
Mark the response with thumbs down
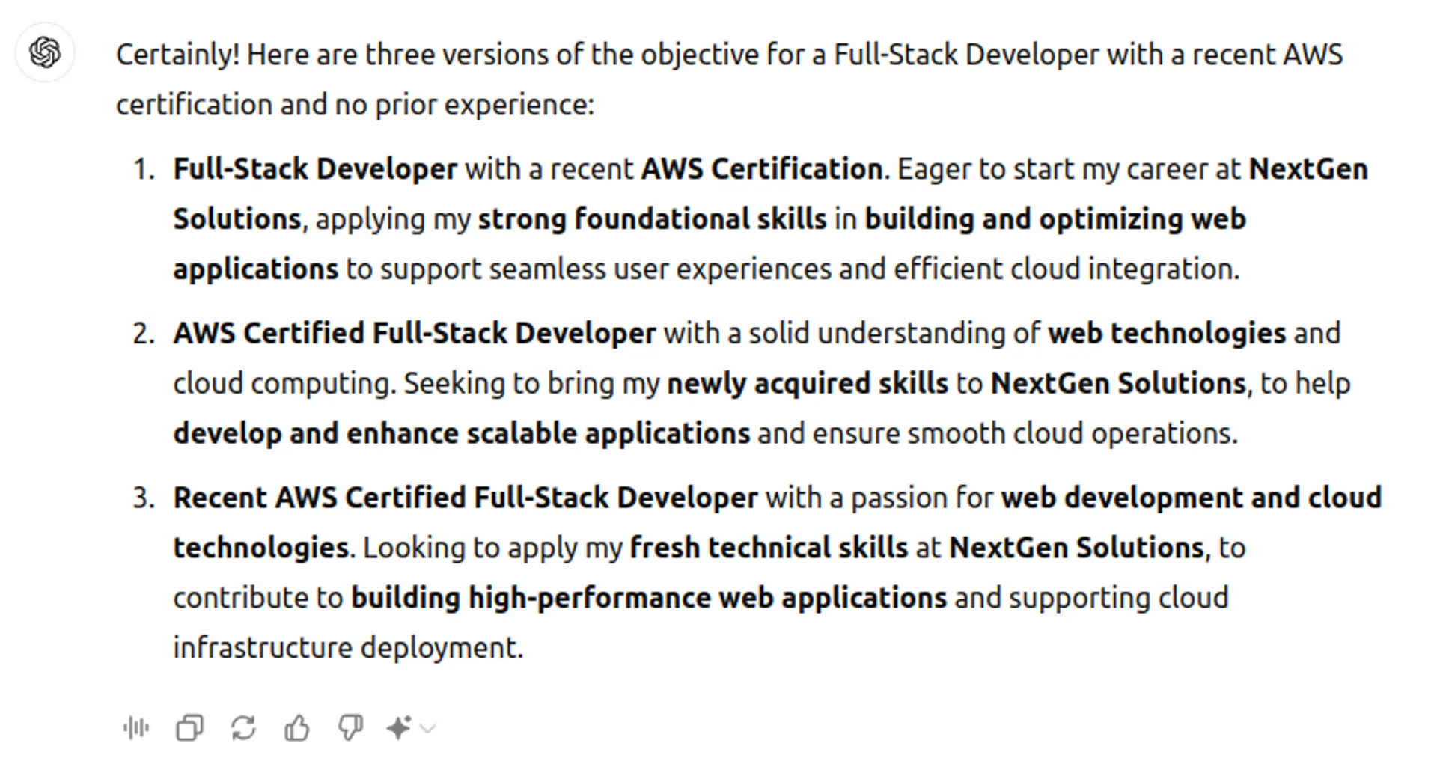coord(350,727)
